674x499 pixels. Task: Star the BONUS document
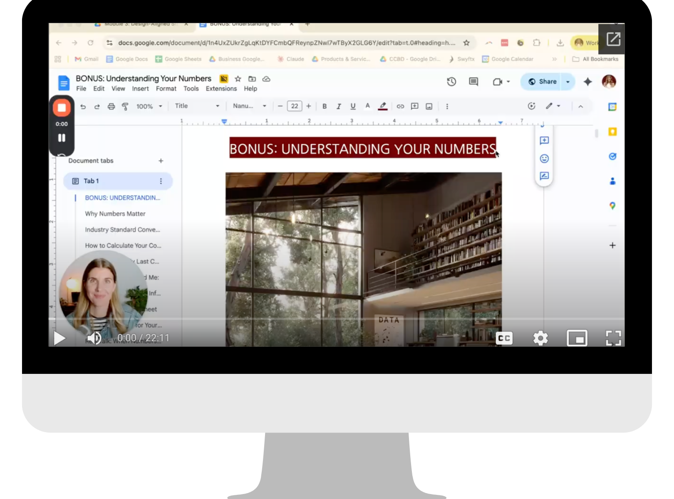[x=238, y=79]
